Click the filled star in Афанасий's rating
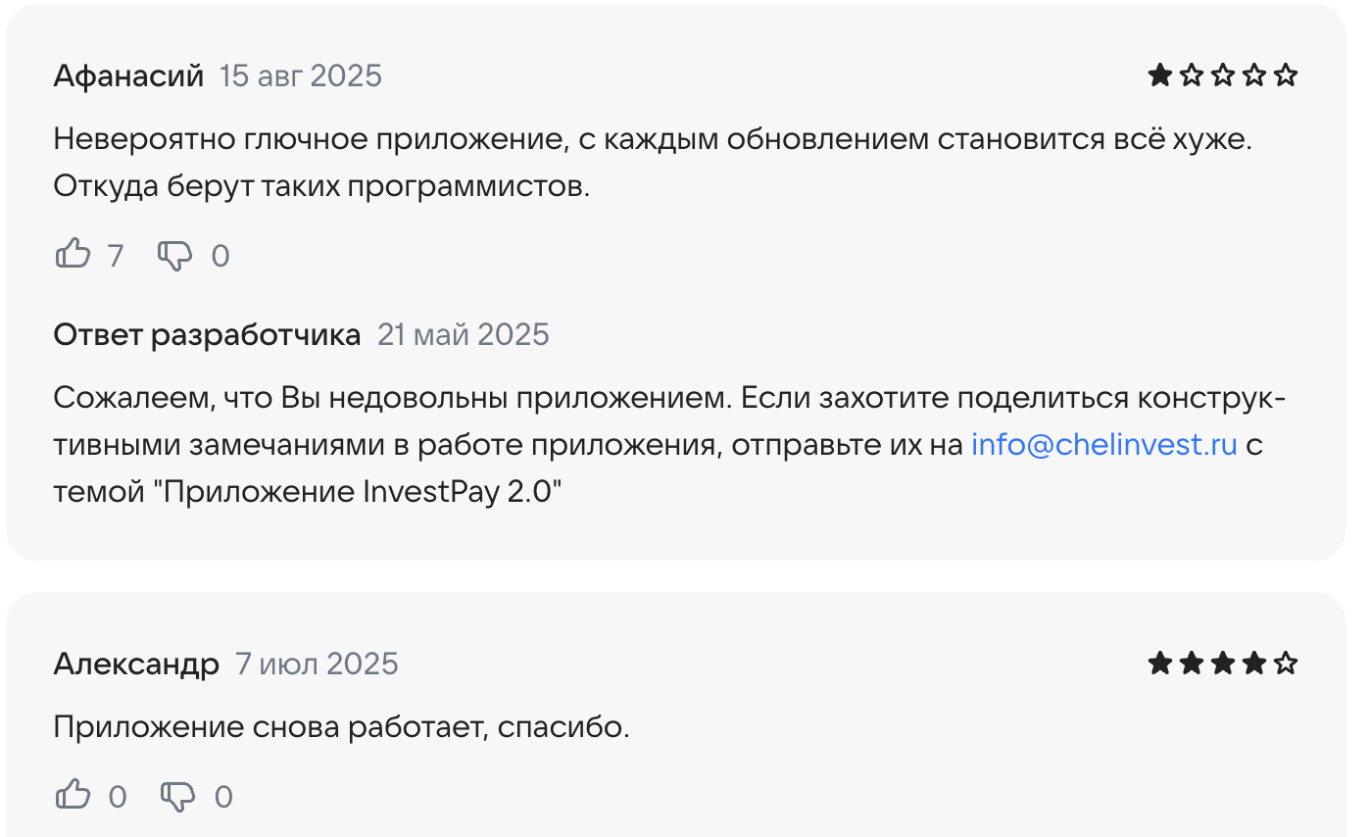This screenshot has width=1370, height=837. (1160, 75)
